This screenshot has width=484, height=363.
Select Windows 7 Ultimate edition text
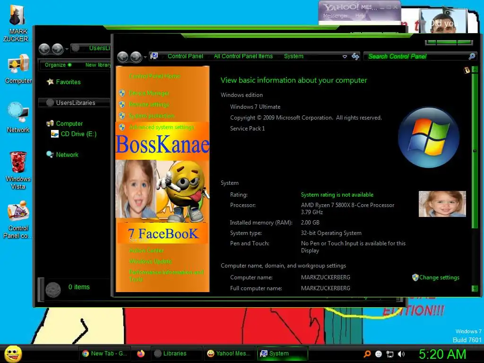255,107
